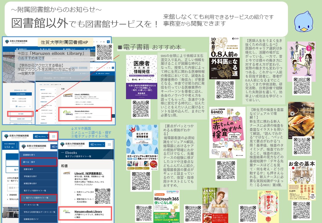Click the QR code under 医療者のための情報発信 book
This screenshot has width=322, height=223.
(141, 109)
